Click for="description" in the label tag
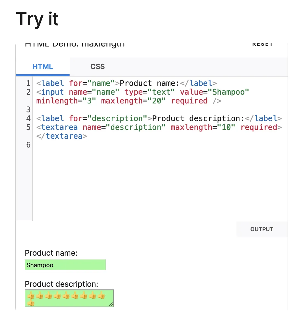303x328 pixels. (108, 118)
